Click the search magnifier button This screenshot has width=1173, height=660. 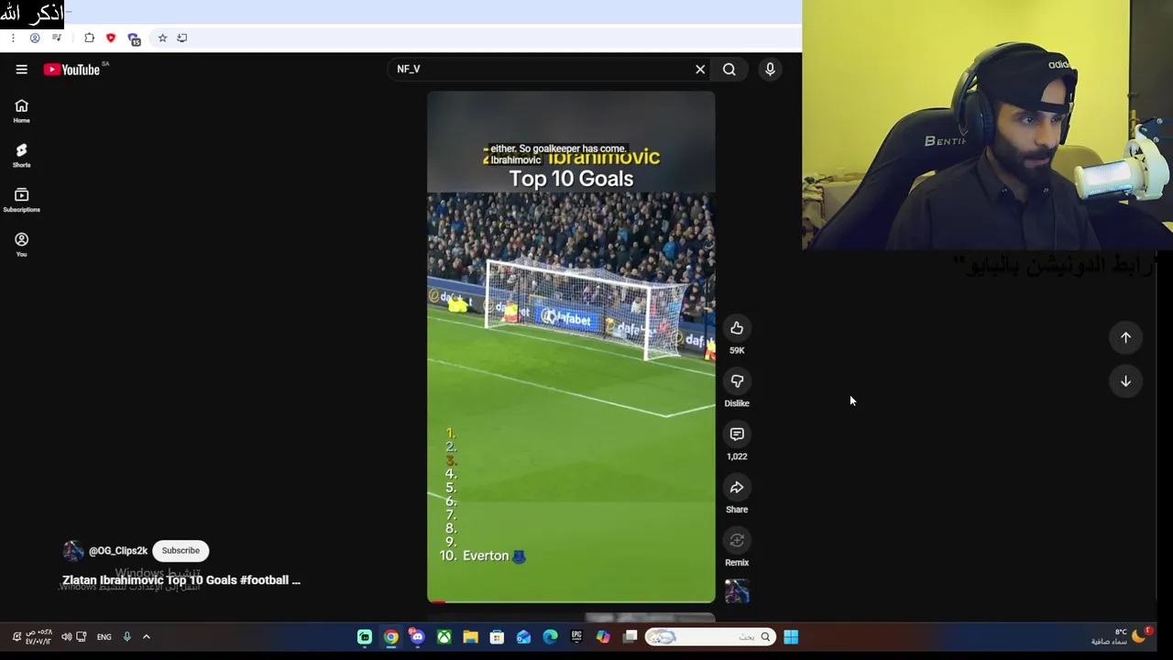tap(729, 70)
